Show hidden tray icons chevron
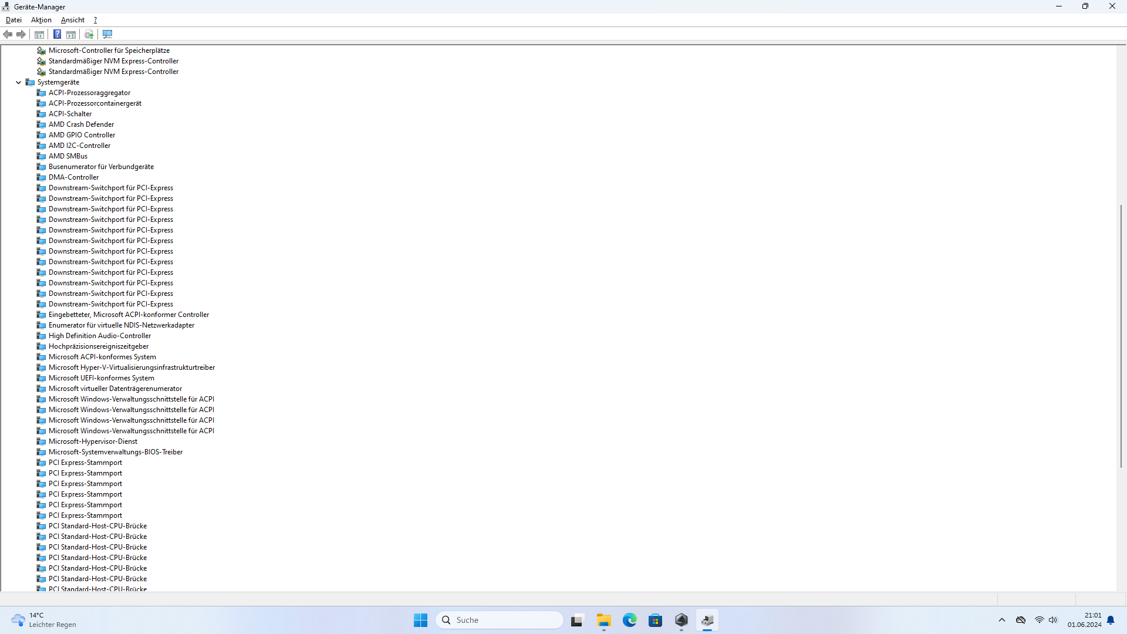 (1002, 620)
